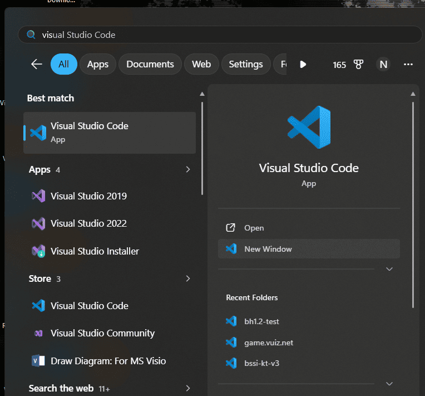Switch to the Apps filter tab
The height and width of the screenshot is (396, 425).
point(98,64)
